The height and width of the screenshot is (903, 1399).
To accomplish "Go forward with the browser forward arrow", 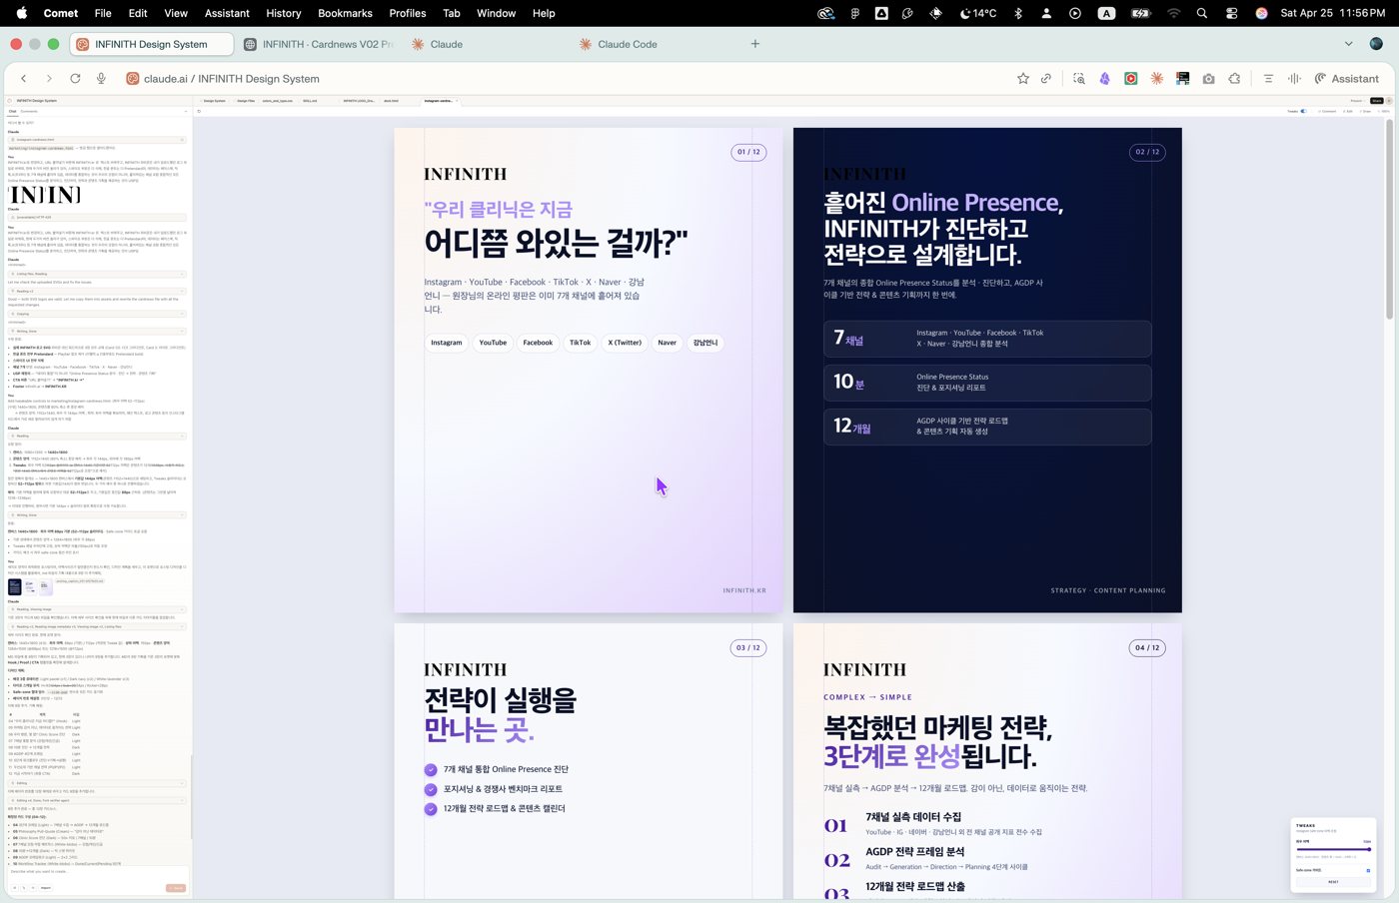I will [49, 78].
